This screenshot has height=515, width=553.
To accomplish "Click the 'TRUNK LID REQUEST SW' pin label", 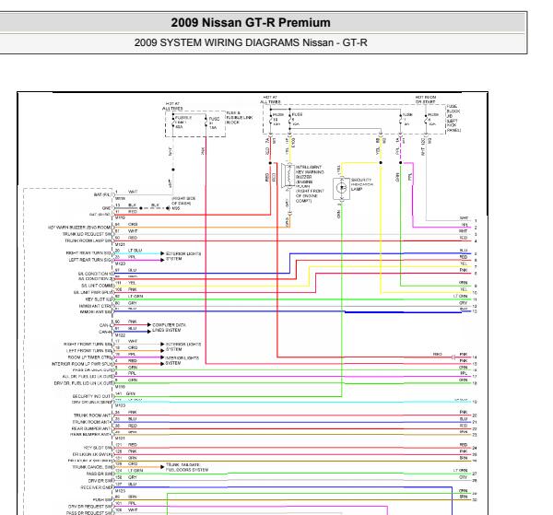I will pyautogui.click(x=87, y=234).
